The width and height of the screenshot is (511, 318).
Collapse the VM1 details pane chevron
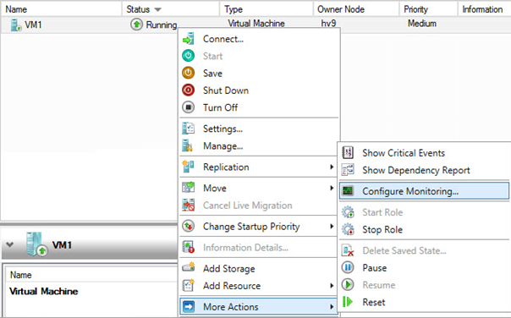point(10,244)
